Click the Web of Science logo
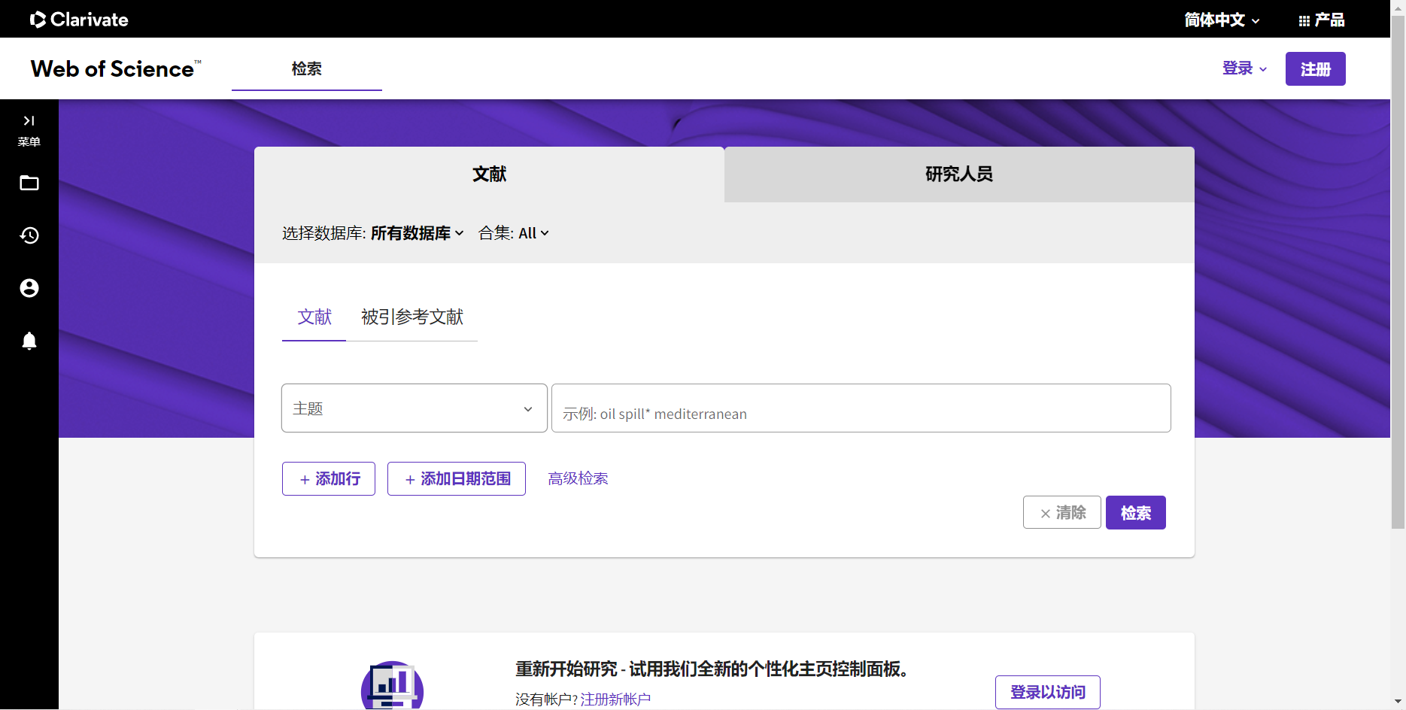The height and width of the screenshot is (710, 1406). coord(116,68)
